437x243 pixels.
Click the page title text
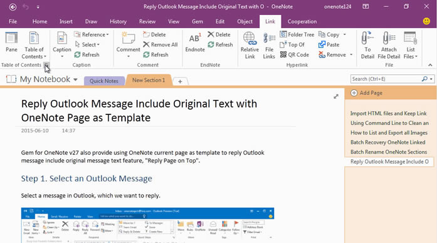(139, 111)
